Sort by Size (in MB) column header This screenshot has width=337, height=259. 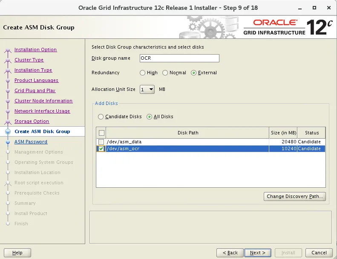283,133
